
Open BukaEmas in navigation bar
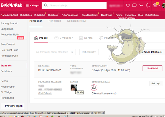(106, 15)
